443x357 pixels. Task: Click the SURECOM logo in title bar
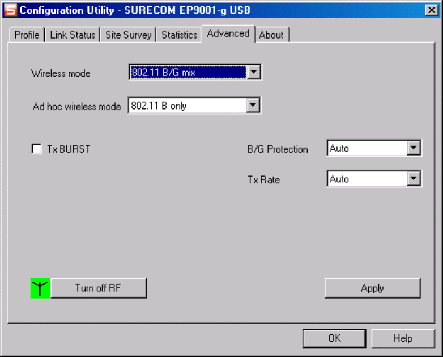click(10, 10)
